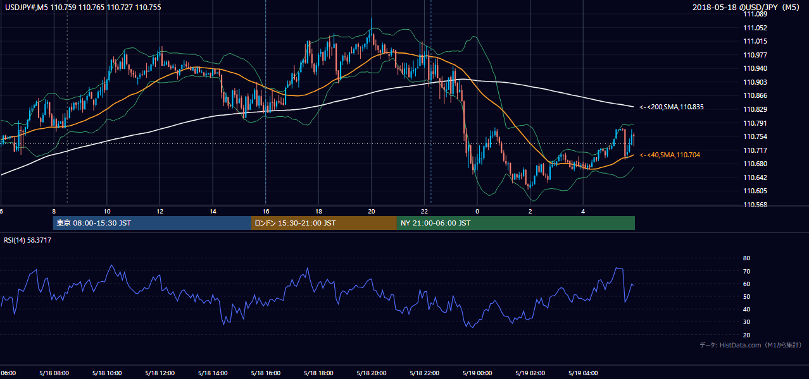Click the '2018-05-18 のUSD/JPY (M5)' heading
This screenshot has height=379, width=809.
(748, 7)
